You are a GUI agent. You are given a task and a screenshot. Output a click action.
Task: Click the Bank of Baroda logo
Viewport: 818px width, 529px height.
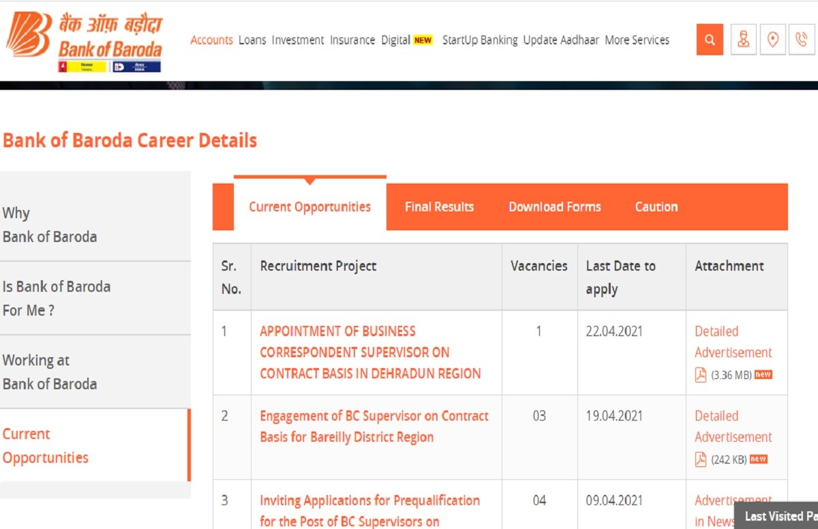85,42
